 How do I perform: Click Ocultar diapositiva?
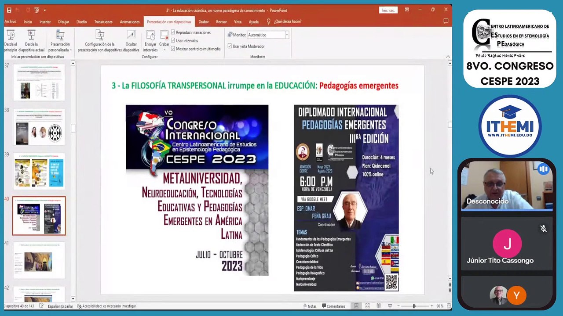click(131, 41)
